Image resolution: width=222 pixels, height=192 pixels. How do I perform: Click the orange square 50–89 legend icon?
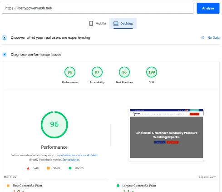(48, 168)
